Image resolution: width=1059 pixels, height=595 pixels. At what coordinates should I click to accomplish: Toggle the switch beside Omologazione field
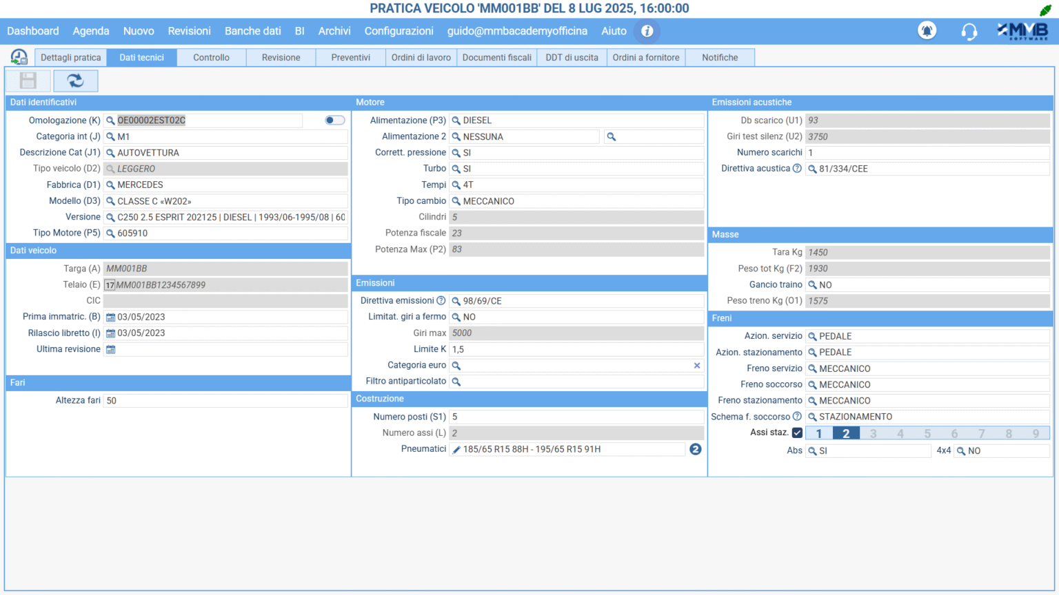pyautogui.click(x=335, y=121)
